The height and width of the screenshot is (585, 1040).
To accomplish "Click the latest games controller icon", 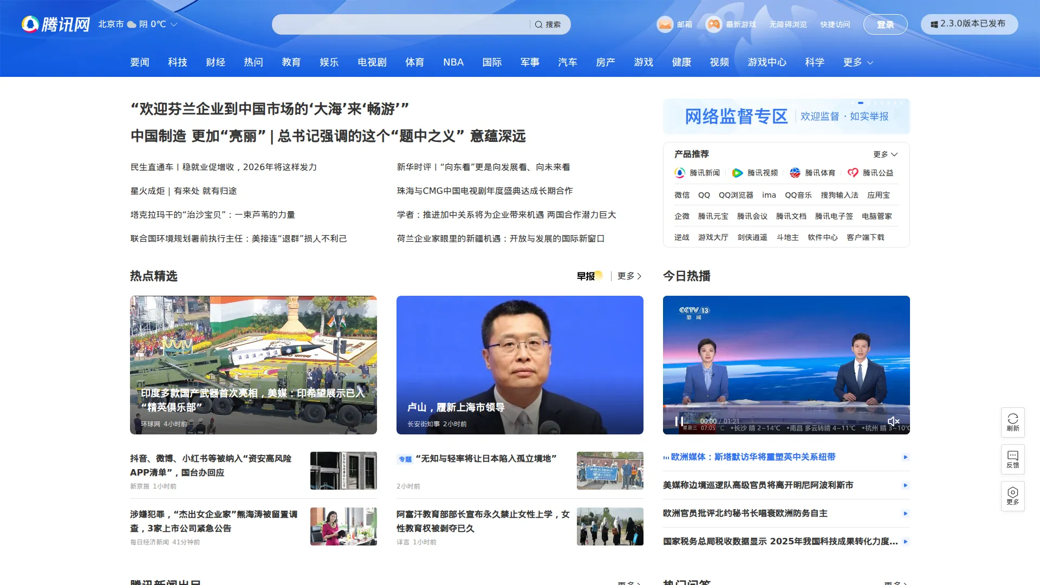I will click(714, 24).
